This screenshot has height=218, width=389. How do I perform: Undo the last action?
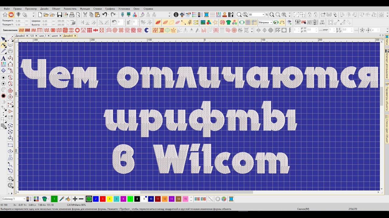click(x=105, y=15)
